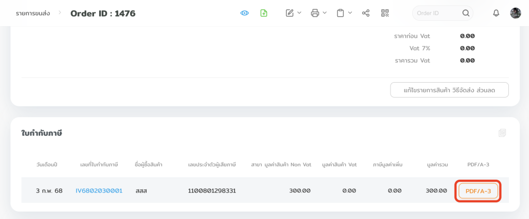Screen dimensions: 529x219
Task: Go back to รายการขนส่ง breadcrumb
Action: click(33, 13)
